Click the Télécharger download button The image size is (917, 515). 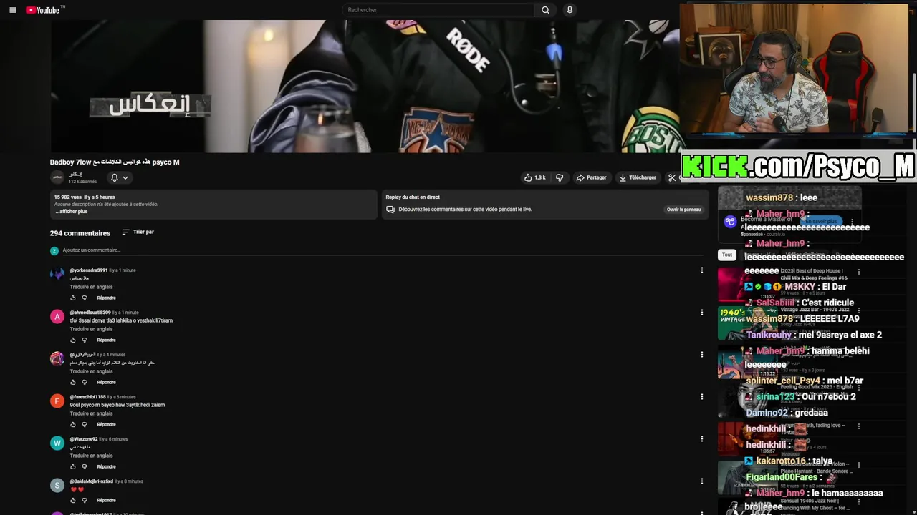coord(638,177)
